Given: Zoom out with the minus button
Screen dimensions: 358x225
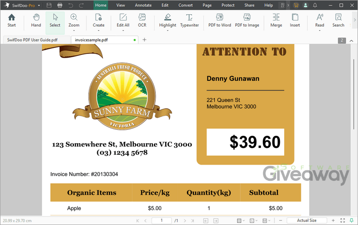Looking at the screenshot, I should [x=281, y=220].
